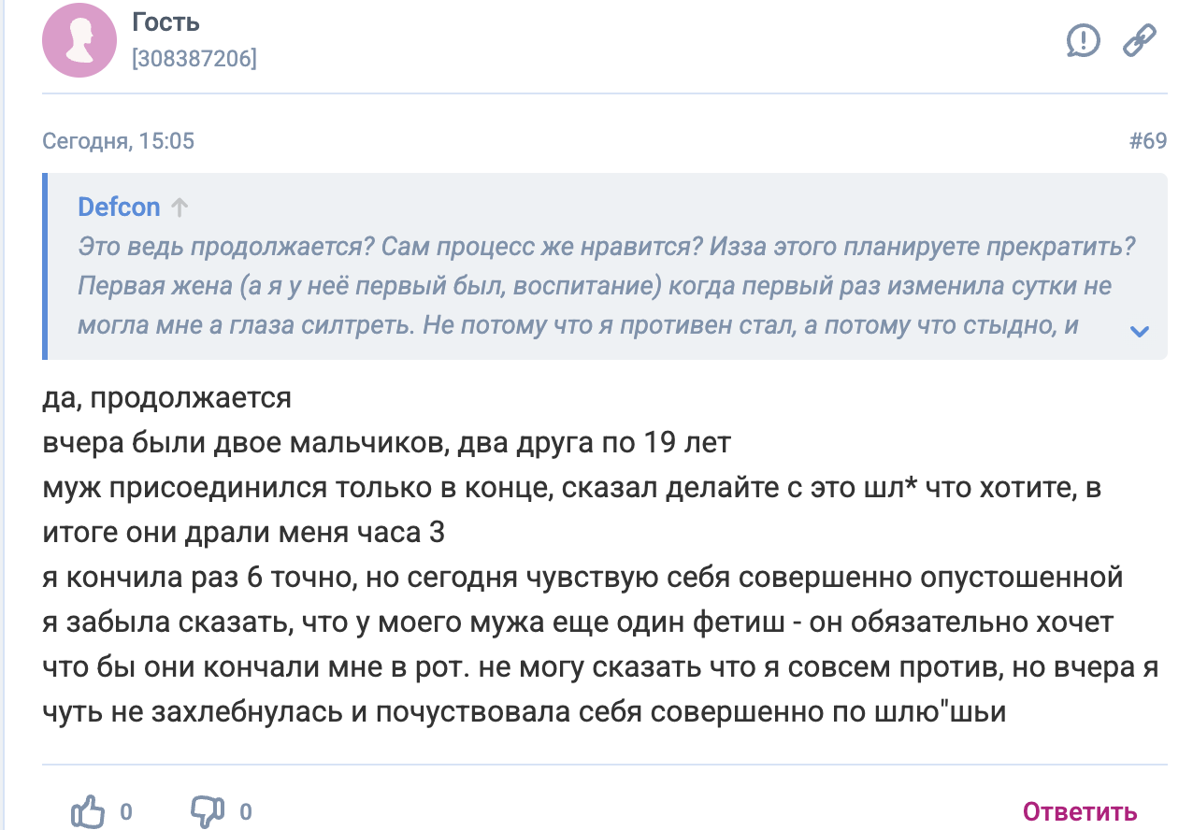Click the like count beside thumbs up
This screenshot has height=830, width=1193.
click(x=126, y=811)
